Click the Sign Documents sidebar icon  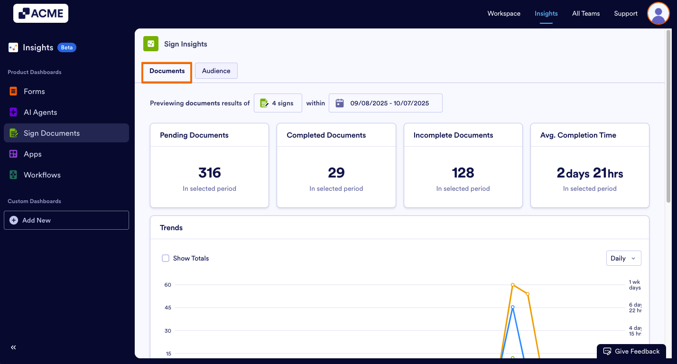pyautogui.click(x=13, y=133)
